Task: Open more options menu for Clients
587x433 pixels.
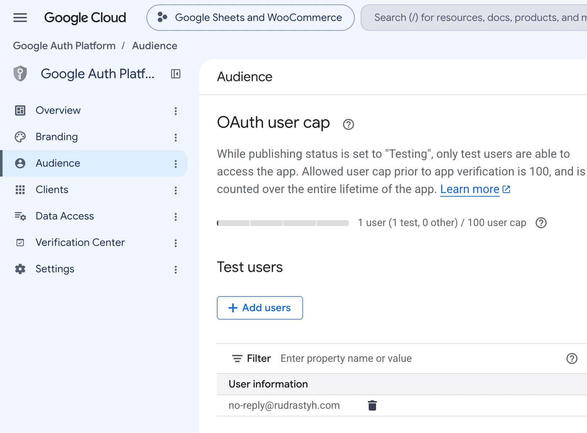Action: [x=176, y=190]
